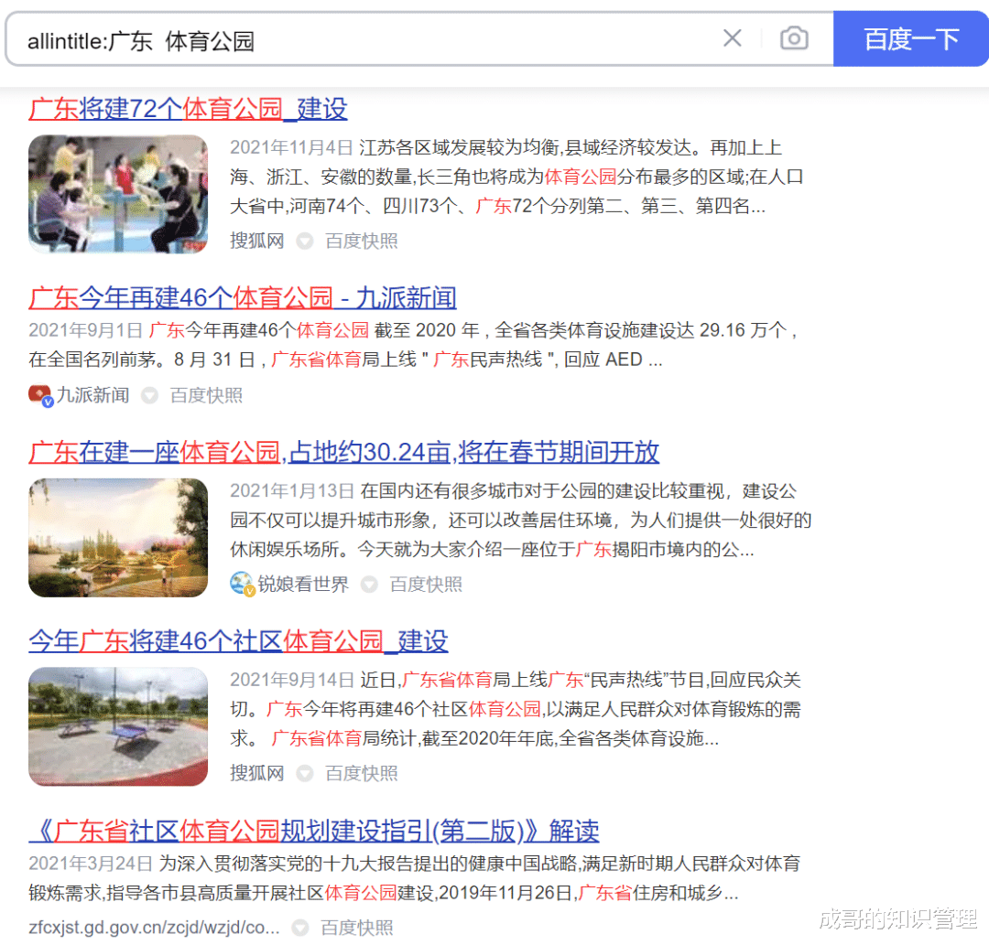Click the snapshot icon next to zfcxjst.gd.gov.cn
989x945 pixels.
[x=299, y=927]
